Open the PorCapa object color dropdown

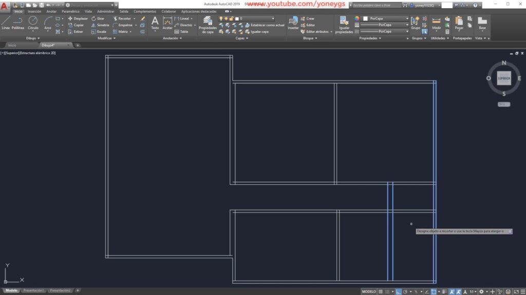point(385,18)
